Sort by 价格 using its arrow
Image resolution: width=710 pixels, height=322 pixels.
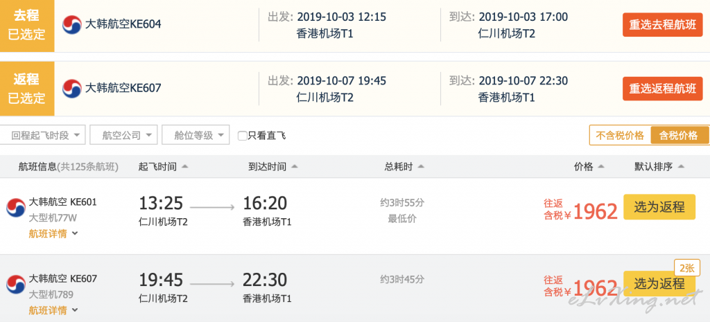pos(601,167)
